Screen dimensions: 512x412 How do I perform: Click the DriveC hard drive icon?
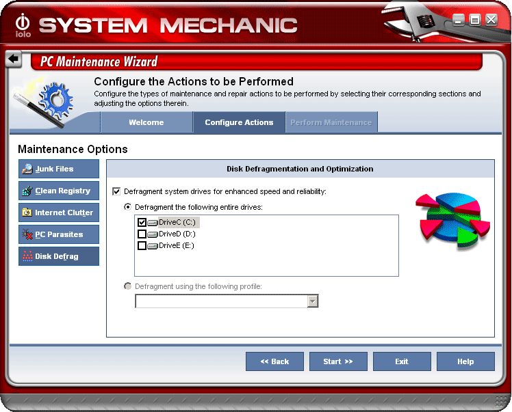(153, 223)
